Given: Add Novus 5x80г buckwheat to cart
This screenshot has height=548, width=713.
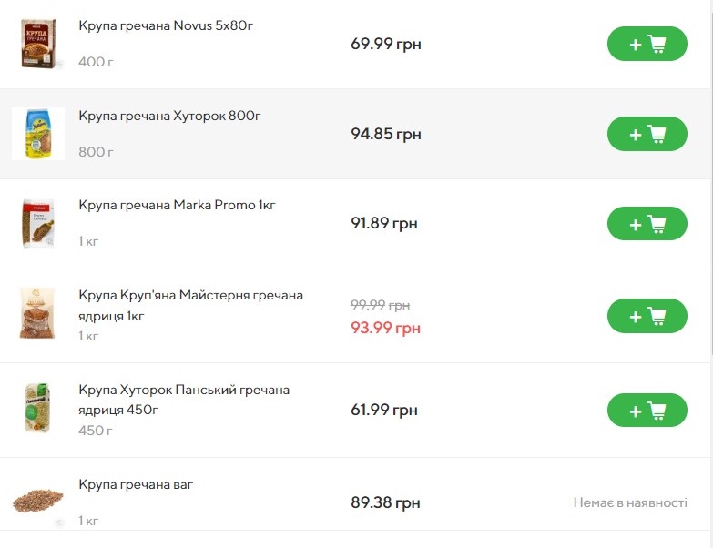Looking at the screenshot, I should tap(647, 44).
